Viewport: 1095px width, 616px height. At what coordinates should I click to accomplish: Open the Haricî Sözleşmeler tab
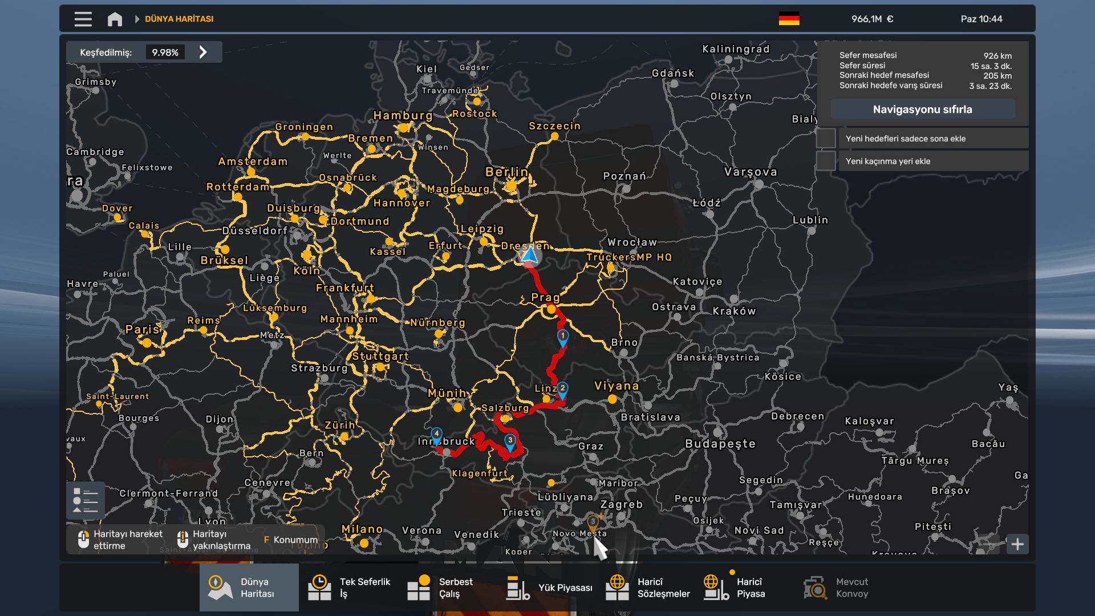(648, 587)
